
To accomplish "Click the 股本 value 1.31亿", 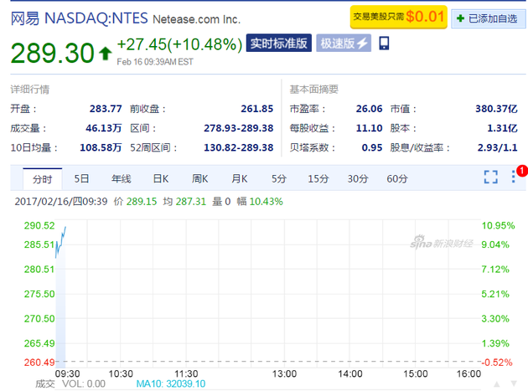I will point(502,128).
